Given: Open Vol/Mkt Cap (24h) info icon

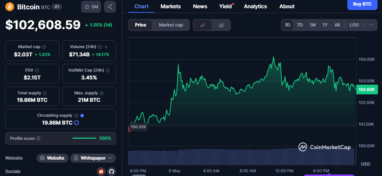Looking at the screenshot, I should click(108, 70).
